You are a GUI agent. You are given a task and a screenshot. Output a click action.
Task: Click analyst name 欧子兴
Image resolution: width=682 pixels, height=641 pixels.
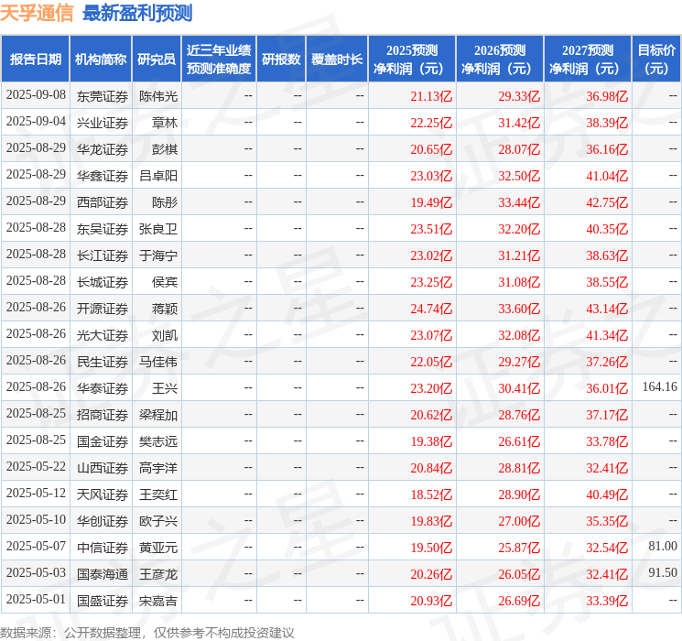pyautogui.click(x=158, y=521)
